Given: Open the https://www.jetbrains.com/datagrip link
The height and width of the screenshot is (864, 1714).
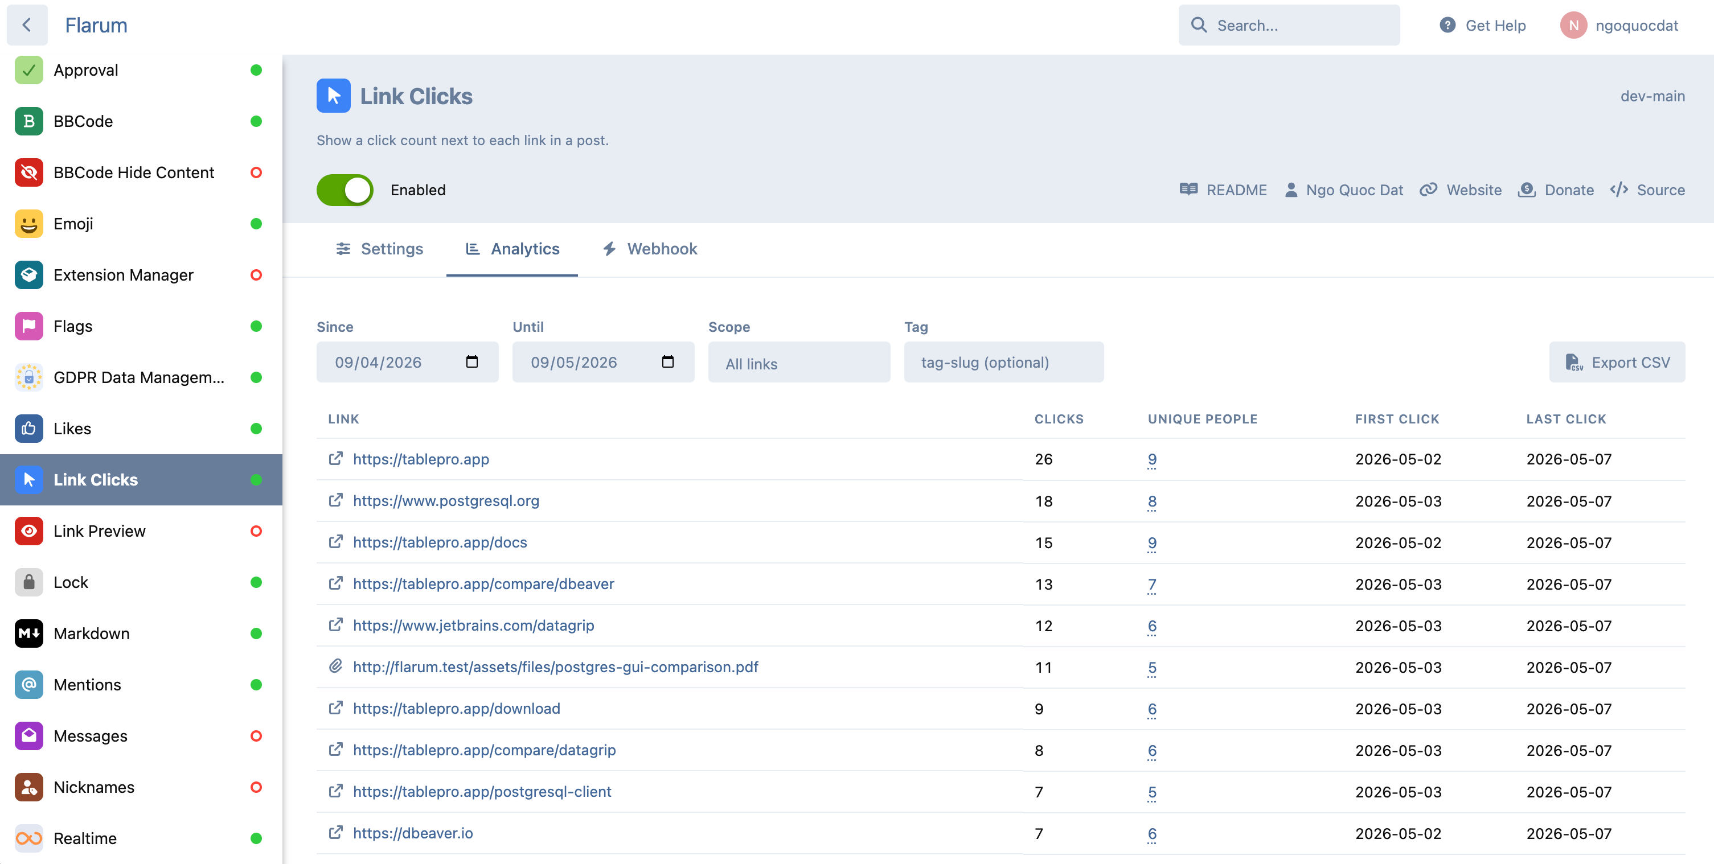Looking at the screenshot, I should point(473,625).
